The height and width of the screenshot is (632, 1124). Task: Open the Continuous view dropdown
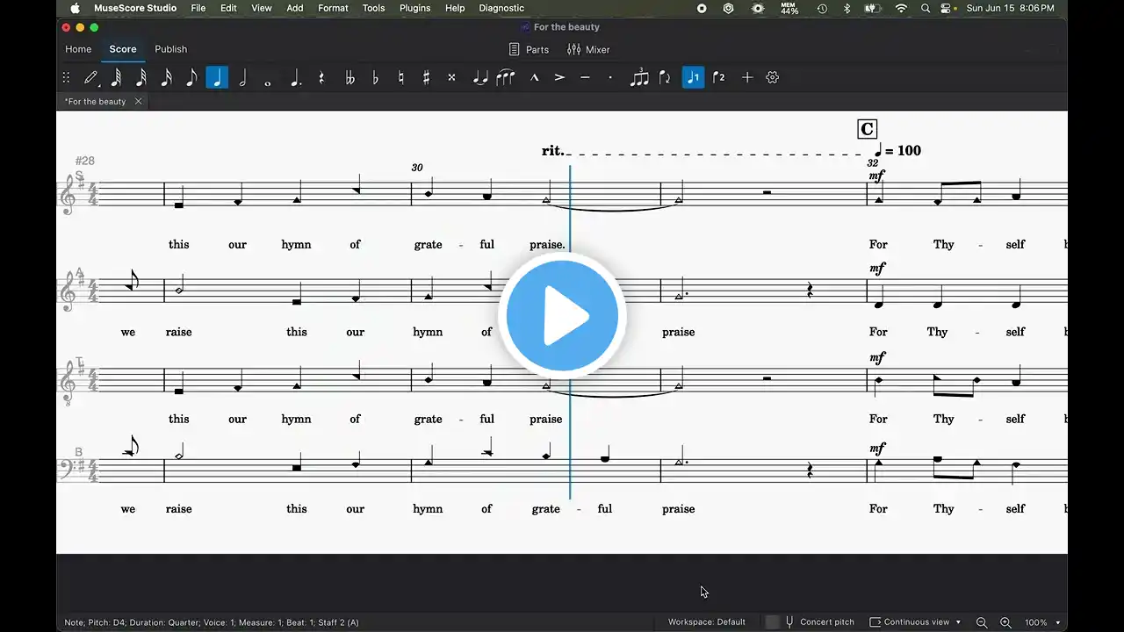pos(915,622)
